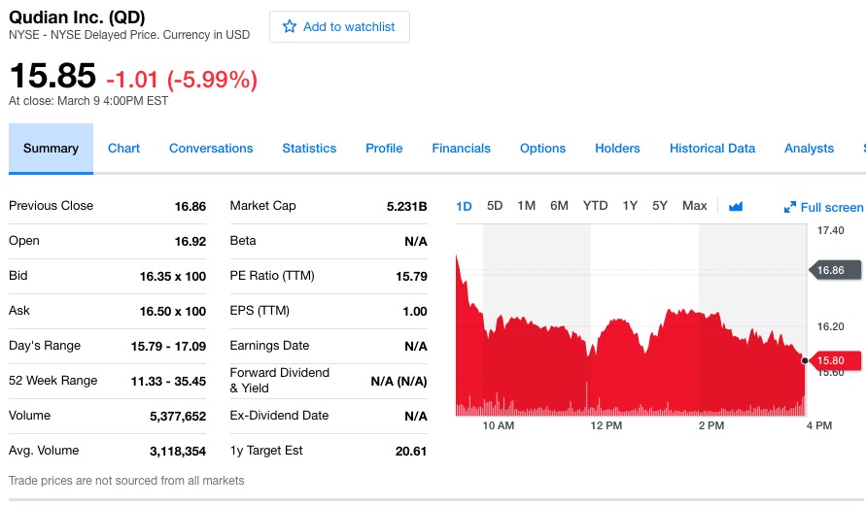Click the 2 PM chart axis label
This screenshot has height=507, width=866.
point(711,425)
